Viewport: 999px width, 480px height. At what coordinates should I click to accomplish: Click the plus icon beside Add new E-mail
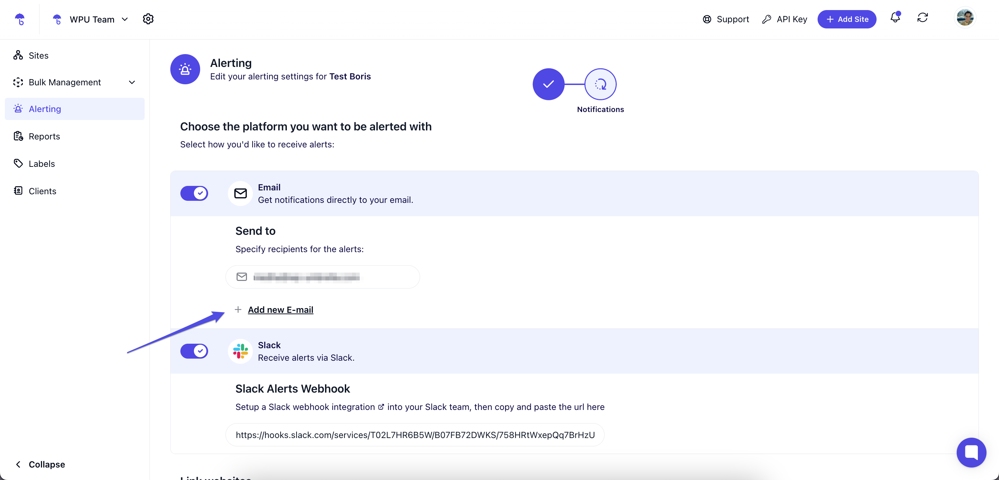pyautogui.click(x=238, y=309)
